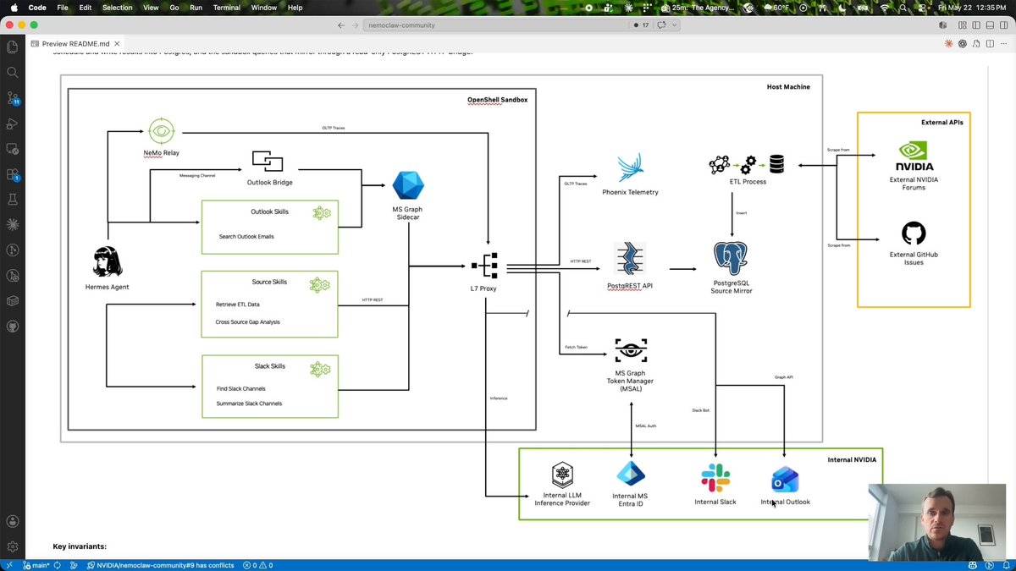Open the NVIDIA/nemoclaw-community#9 has conflicts item
Image resolution: width=1016 pixels, height=571 pixels.
tap(160, 565)
